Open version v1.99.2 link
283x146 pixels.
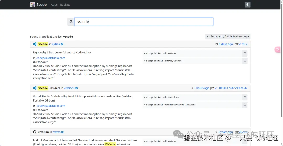pyautogui.click(x=243, y=44)
